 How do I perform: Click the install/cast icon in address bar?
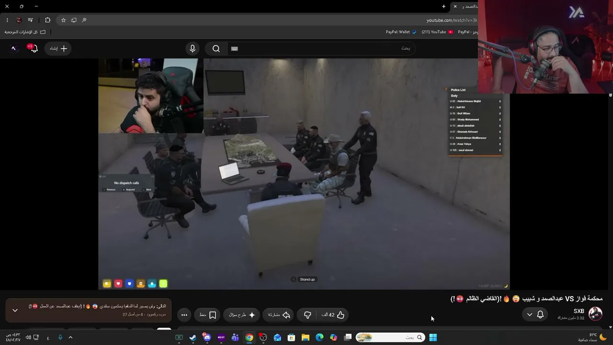tap(74, 20)
